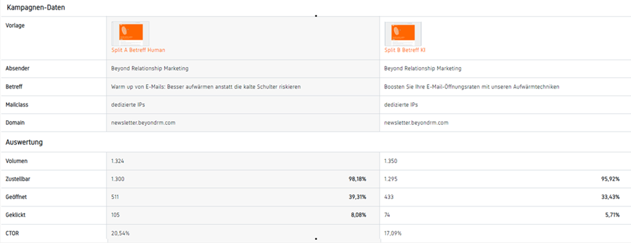
Task: Select the CTOR value 17,09%
Action: (393, 233)
